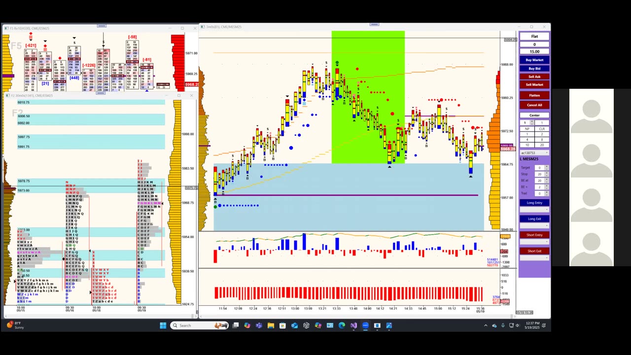
Task: Open Microsoft Store taskbar icon
Action: pos(282,325)
